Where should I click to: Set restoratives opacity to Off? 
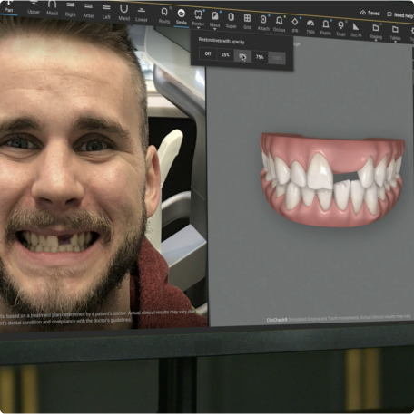[x=208, y=53]
